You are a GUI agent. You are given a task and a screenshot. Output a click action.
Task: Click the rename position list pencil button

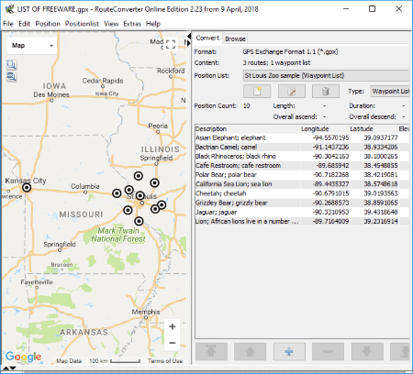(x=291, y=91)
